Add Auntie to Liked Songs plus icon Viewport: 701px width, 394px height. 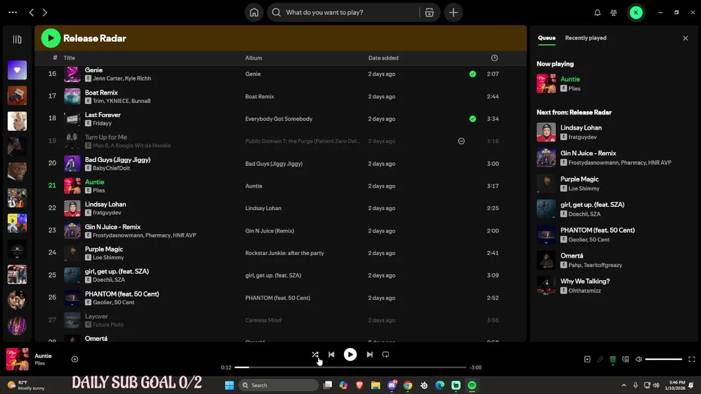pyautogui.click(x=74, y=359)
